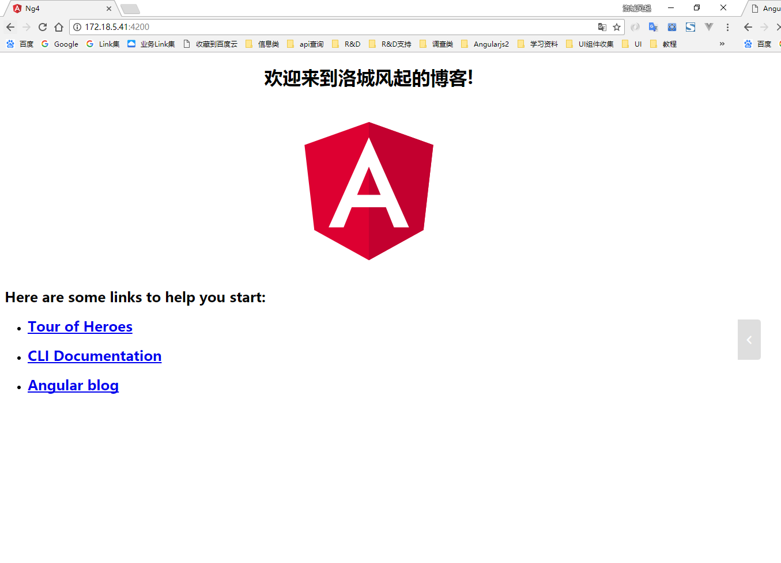This screenshot has height=563, width=781.
Task: Open the 业务Link集 bookmark
Action: coord(152,44)
